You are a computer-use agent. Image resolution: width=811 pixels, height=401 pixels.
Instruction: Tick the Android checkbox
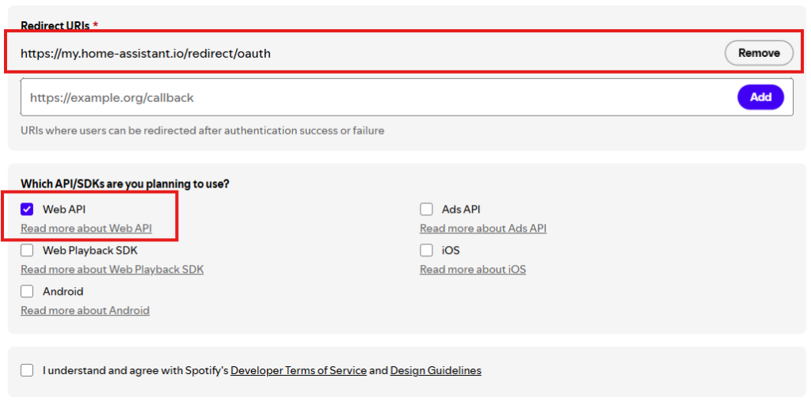(x=28, y=292)
